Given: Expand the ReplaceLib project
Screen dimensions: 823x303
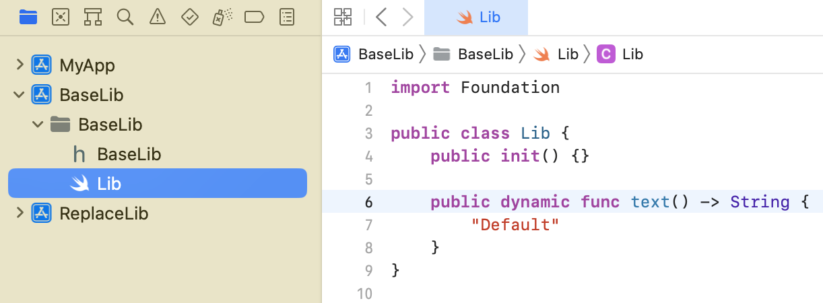Looking at the screenshot, I should 20,213.
